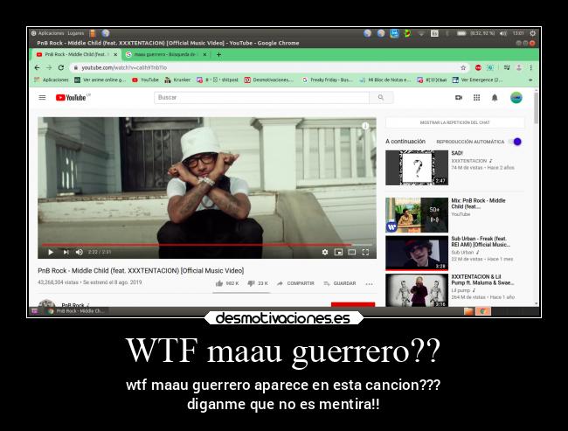
Task: Mute the video volume speaker icon
Action: tap(80, 253)
